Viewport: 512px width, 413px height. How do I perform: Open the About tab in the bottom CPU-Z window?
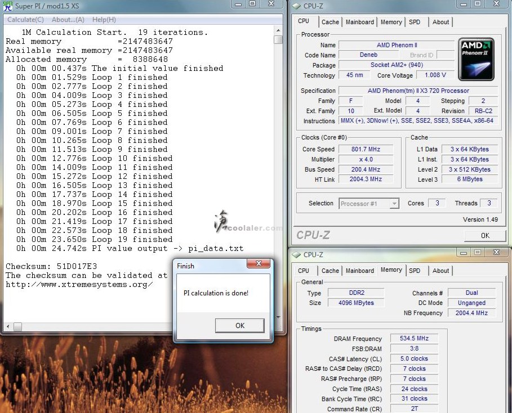pyautogui.click(x=440, y=271)
